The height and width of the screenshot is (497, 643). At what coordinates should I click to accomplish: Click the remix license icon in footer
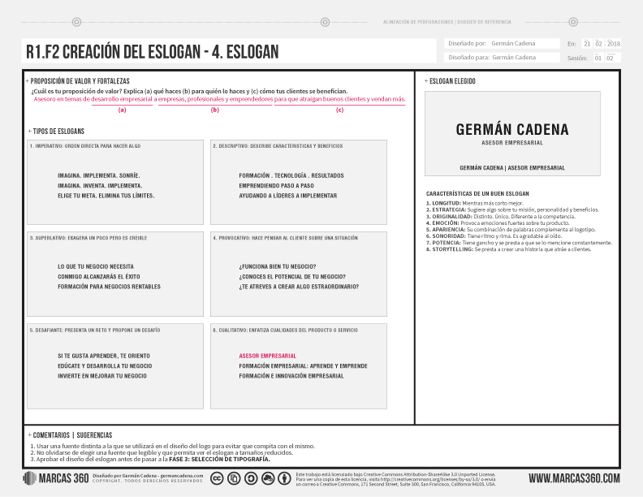(268, 478)
